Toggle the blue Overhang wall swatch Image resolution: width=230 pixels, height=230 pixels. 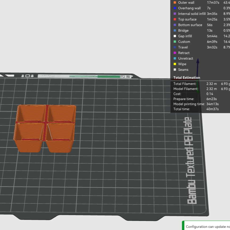pos(175,8)
